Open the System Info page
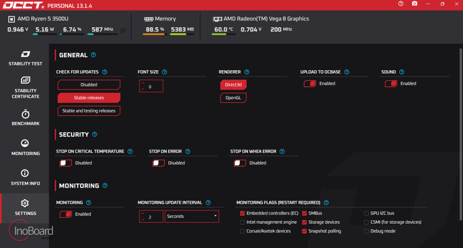This screenshot has width=463, height=248. [x=26, y=177]
